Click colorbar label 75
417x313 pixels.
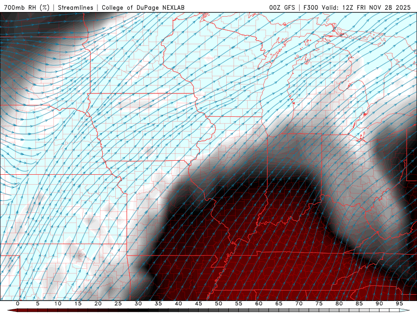click(319, 304)
